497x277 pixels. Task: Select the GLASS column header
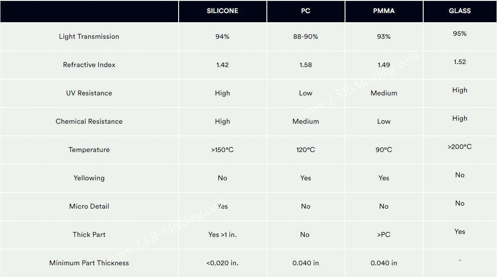(x=460, y=11)
